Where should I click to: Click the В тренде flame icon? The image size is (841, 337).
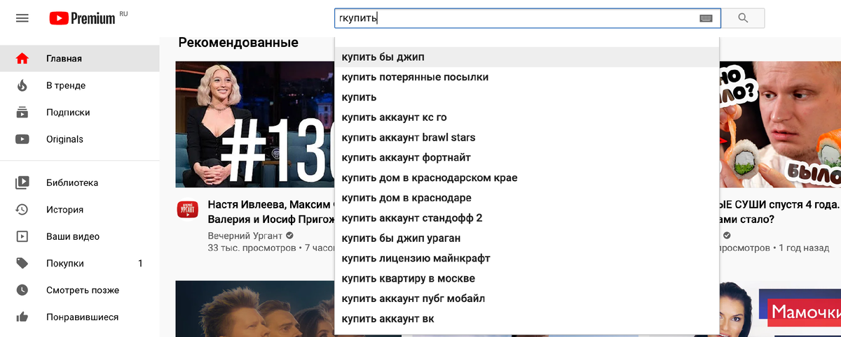pos(22,85)
